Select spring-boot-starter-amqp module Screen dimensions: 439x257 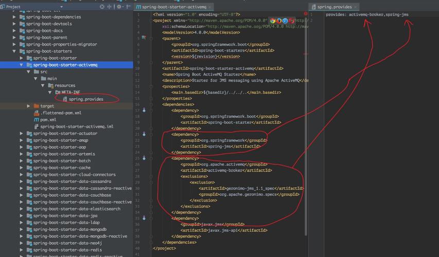61,140
